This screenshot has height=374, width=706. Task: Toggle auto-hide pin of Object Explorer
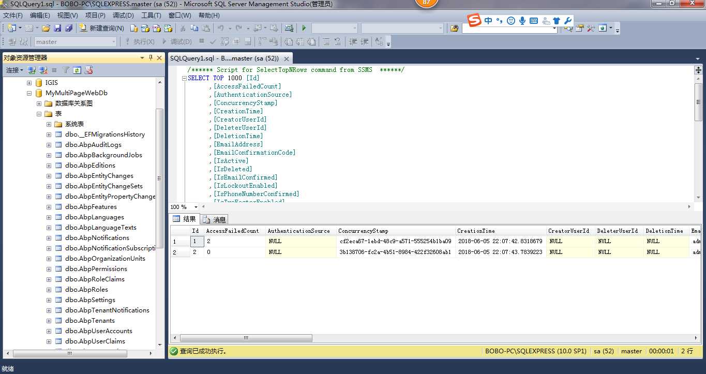coord(151,57)
